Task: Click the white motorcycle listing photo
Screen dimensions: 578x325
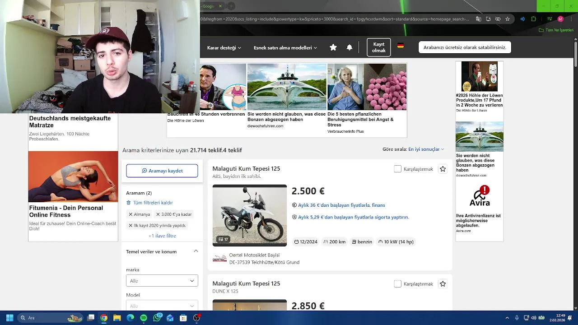Action: [250, 215]
